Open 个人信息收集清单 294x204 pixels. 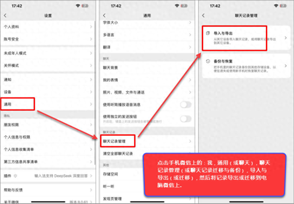coord(48,149)
